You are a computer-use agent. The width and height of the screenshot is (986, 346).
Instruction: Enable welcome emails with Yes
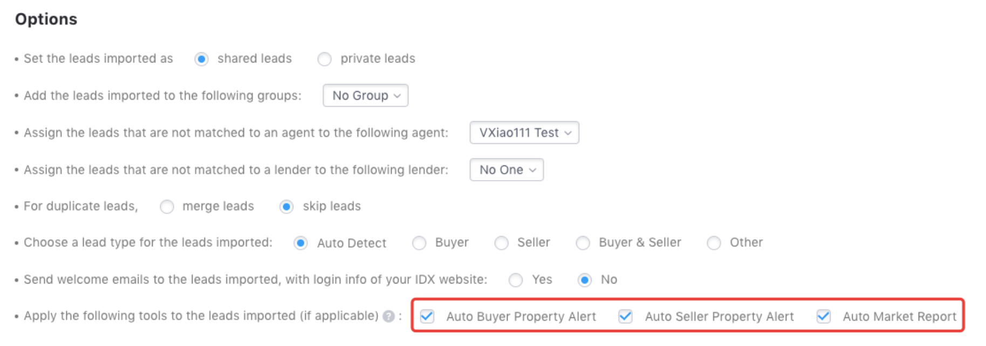coord(516,280)
